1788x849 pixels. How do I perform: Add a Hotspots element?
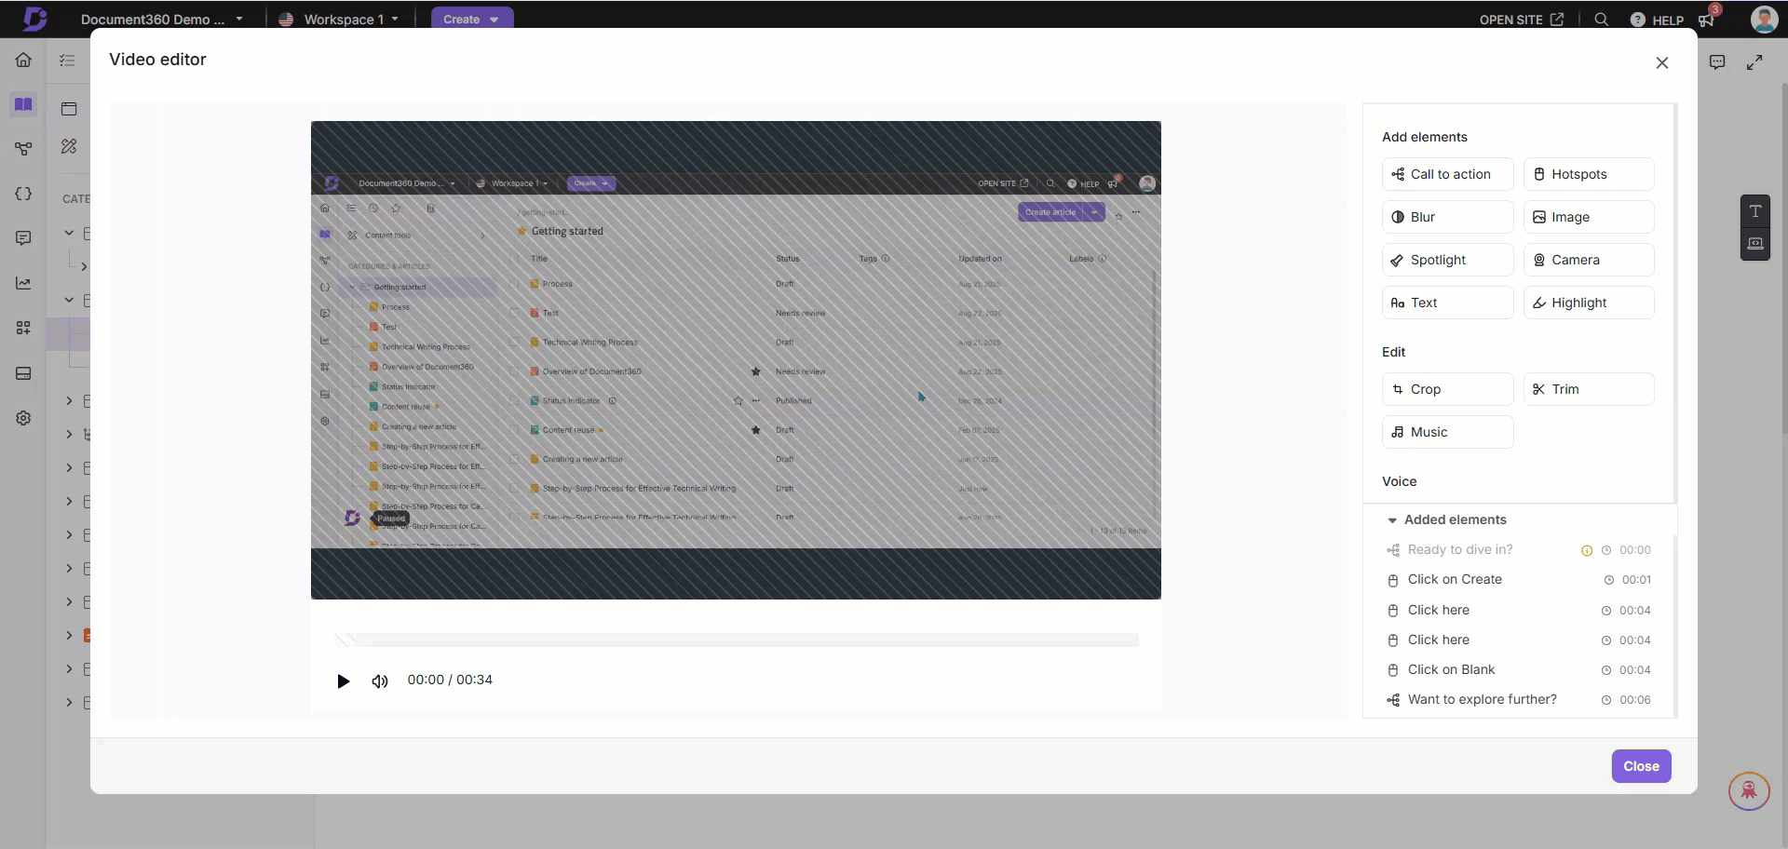coord(1588,174)
